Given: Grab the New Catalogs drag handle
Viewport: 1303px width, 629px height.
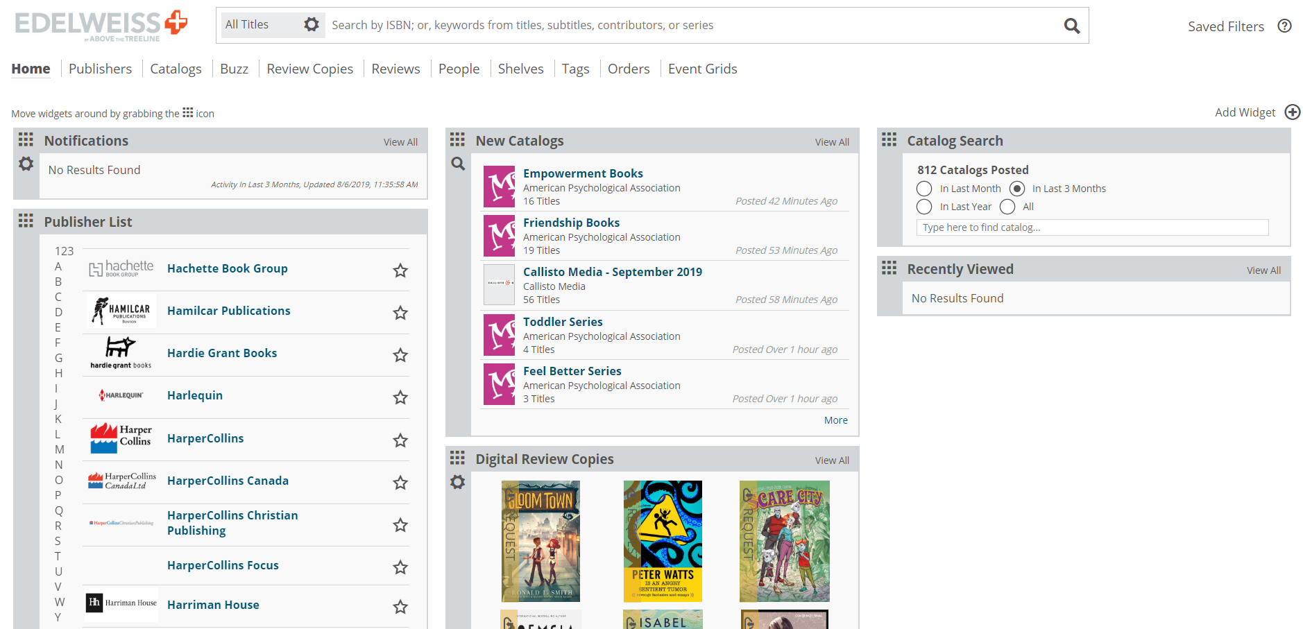Looking at the screenshot, I should click(457, 139).
